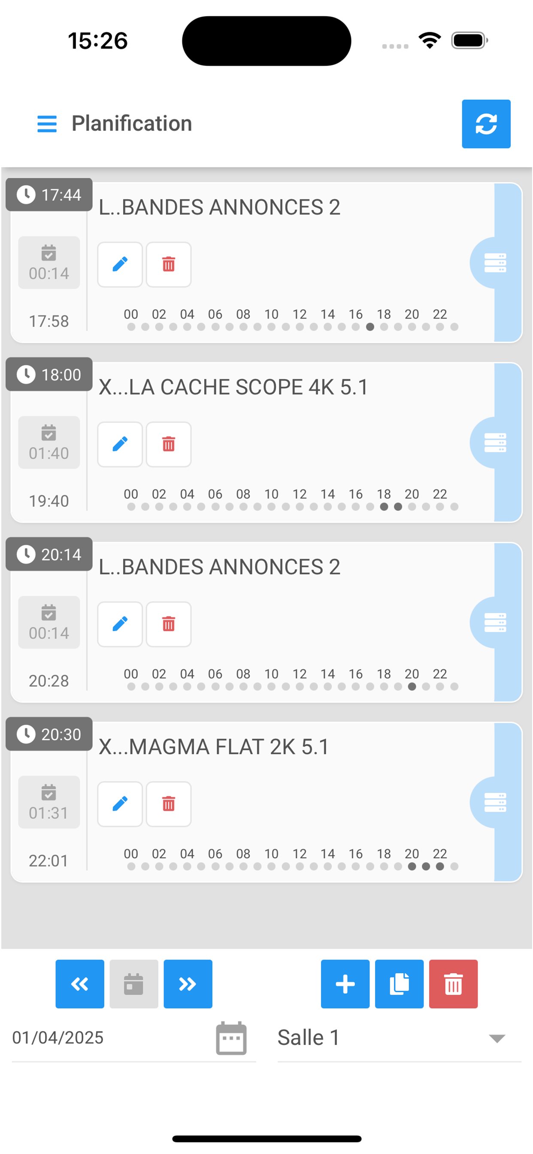Select the 00:14 duration badge of 20:14 entry
This screenshot has height=1154, width=533.
pyautogui.click(x=49, y=622)
